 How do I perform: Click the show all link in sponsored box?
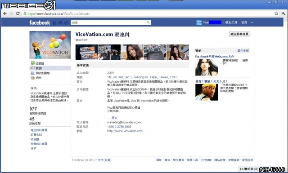243,51
